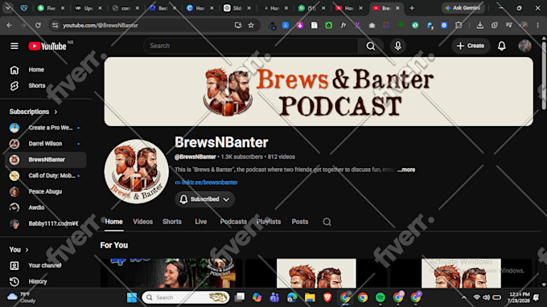The image size is (547, 307).
Task: Click the @BrewsNBanter handle text
Action: click(x=195, y=158)
